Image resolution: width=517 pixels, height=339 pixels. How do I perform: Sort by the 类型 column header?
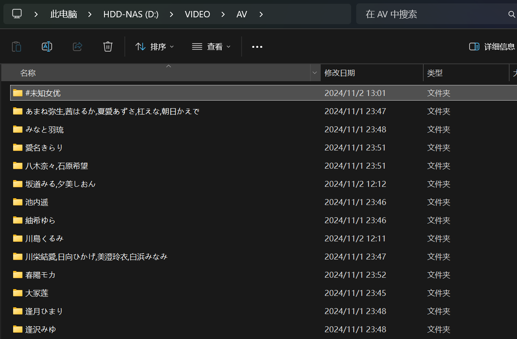(435, 73)
